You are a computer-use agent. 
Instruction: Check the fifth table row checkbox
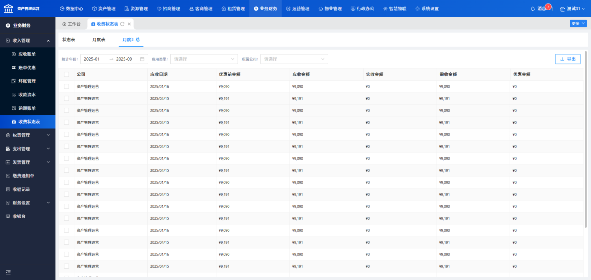coord(66,134)
